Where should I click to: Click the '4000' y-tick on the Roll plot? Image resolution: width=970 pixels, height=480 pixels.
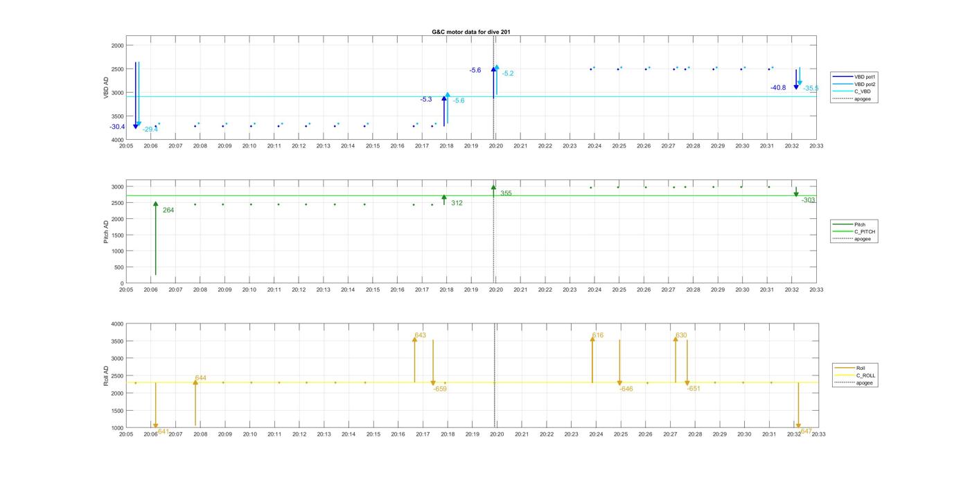[117, 324]
